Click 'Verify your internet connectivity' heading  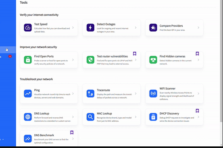click(39, 15)
